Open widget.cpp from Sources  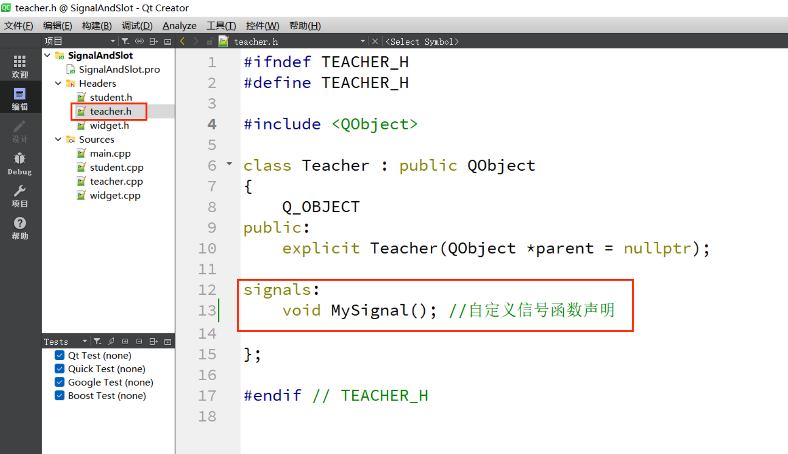115,195
